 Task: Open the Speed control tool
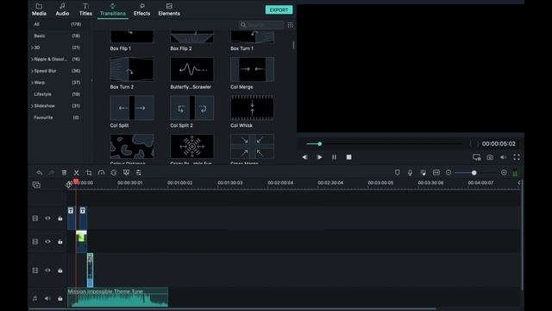coord(102,173)
